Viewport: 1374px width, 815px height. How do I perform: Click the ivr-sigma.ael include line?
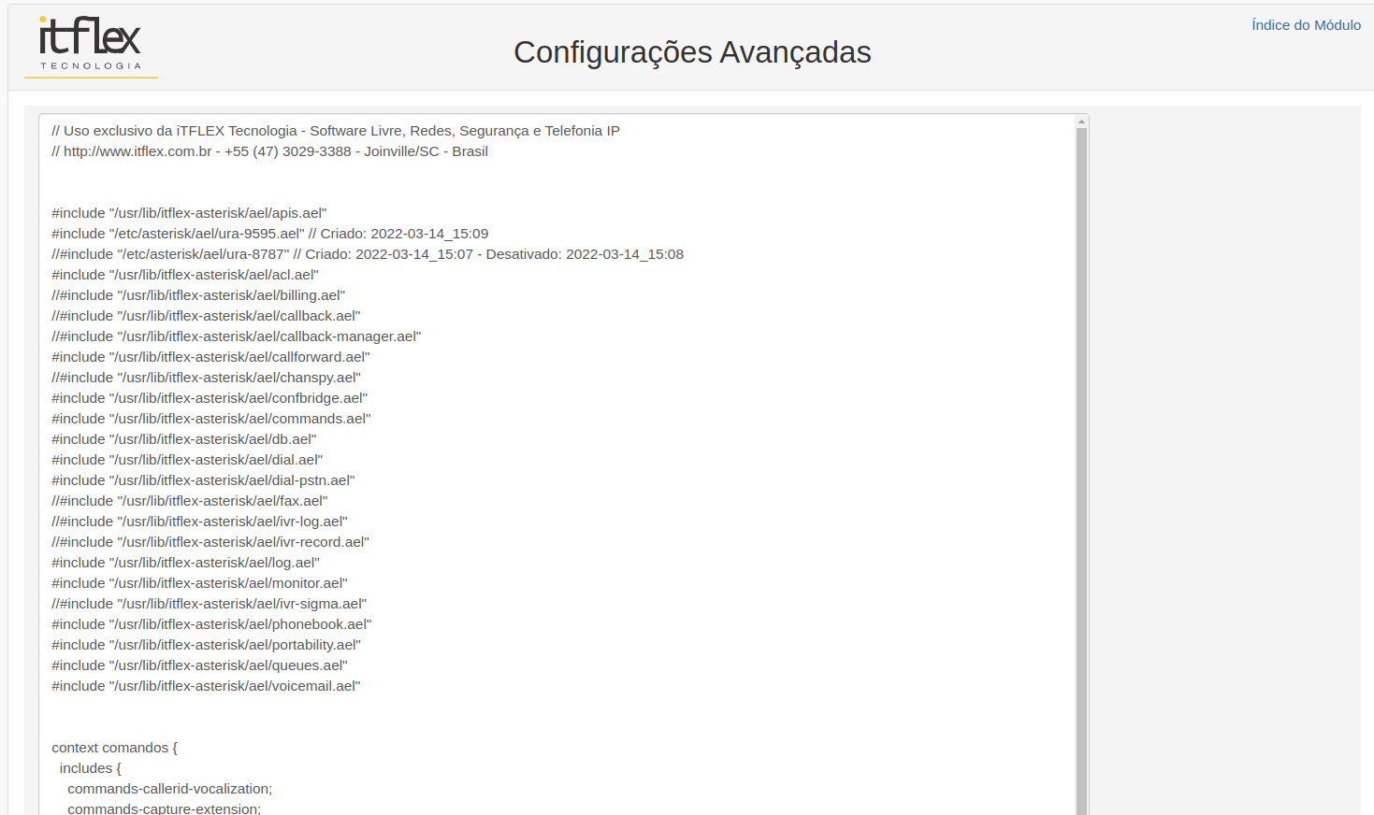pos(210,604)
